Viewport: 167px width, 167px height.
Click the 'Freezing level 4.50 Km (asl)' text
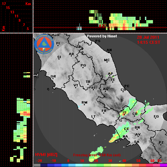point(97,155)
